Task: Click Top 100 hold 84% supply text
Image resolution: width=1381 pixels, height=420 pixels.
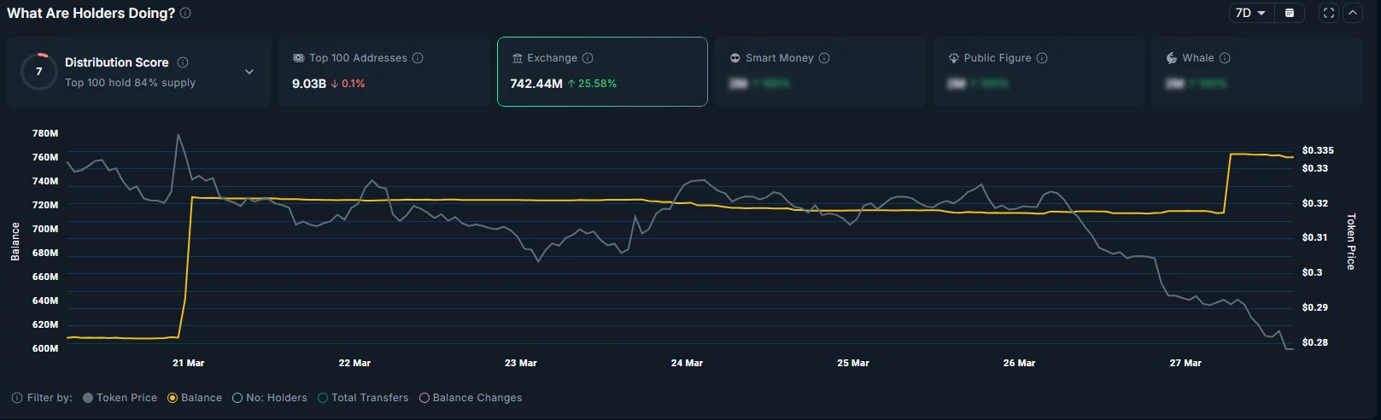Action: [130, 83]
